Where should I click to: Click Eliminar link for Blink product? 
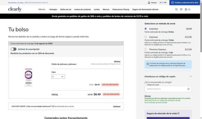tap(117, 61)
